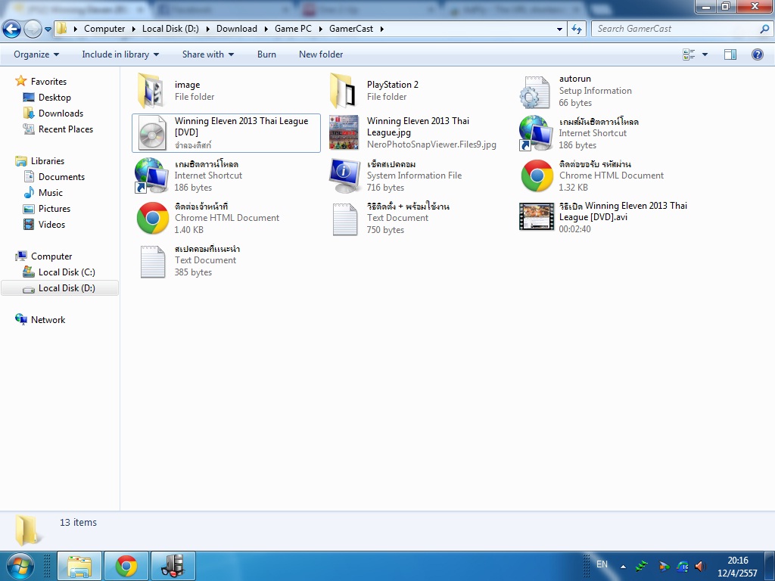Open the Organize menu

click(36, 54)
